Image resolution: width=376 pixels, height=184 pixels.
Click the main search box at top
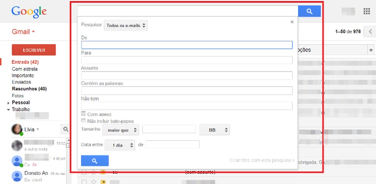pos(188,11)
